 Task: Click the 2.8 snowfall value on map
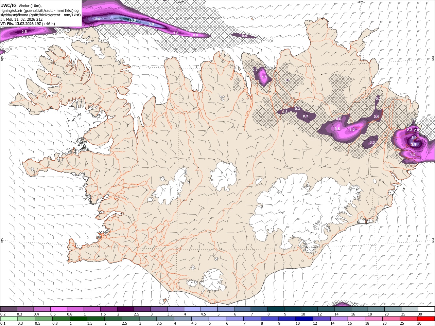416,130
